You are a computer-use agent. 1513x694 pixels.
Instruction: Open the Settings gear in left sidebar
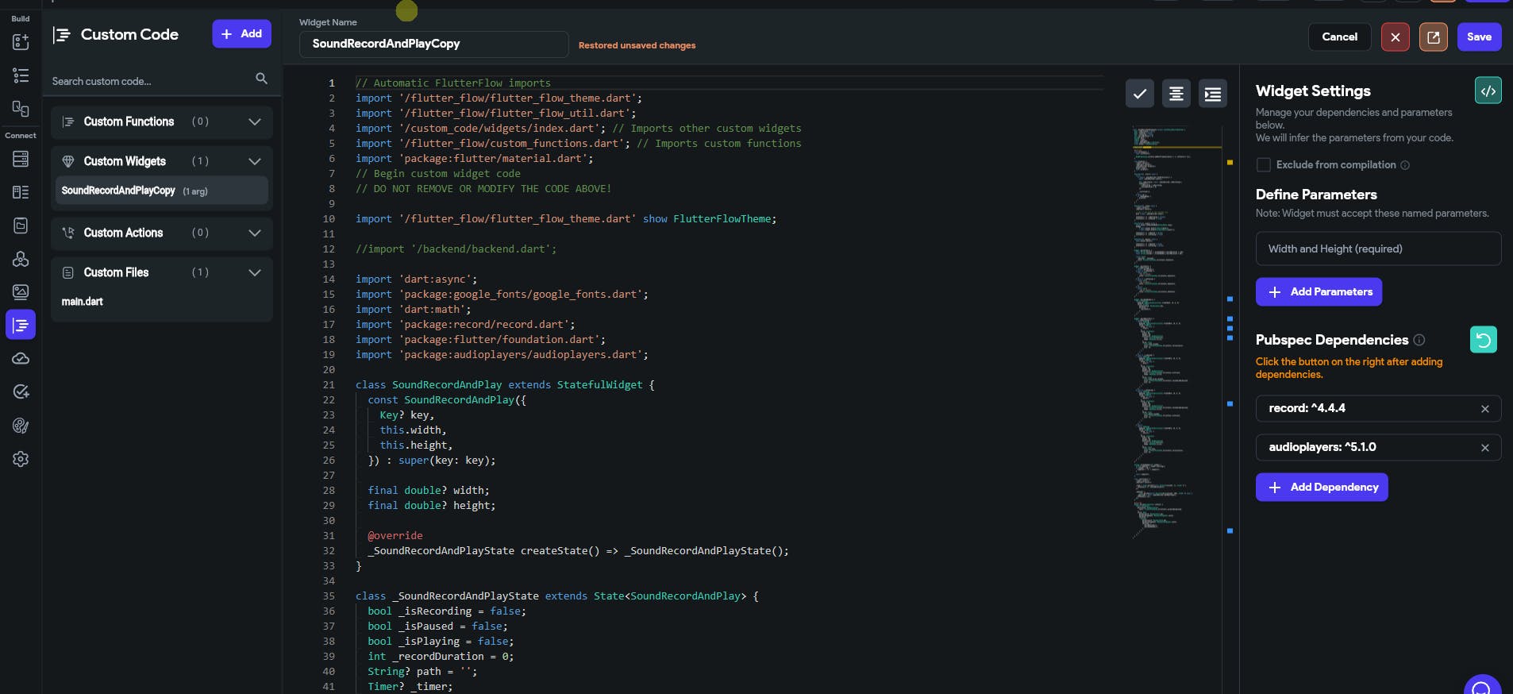coord(21,459)
